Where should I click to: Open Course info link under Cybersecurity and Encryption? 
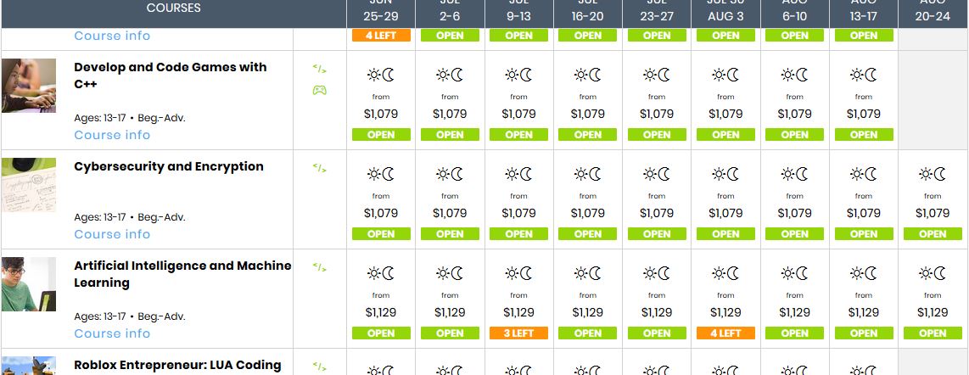[x=112, y=234]
